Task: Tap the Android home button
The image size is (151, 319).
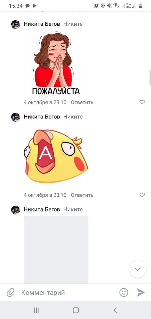Action: [75, 310]
